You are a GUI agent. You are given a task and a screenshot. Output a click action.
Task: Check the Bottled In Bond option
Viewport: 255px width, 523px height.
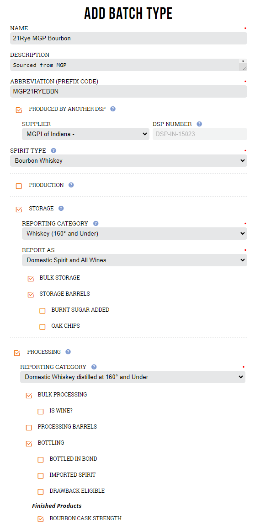coord(41,459)
